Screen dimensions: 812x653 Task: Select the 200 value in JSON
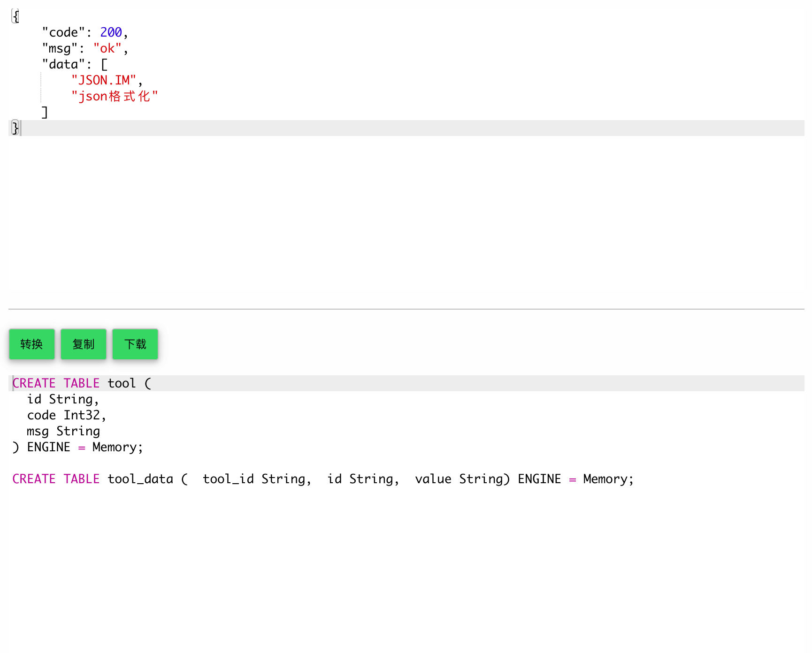coord(111,32)
